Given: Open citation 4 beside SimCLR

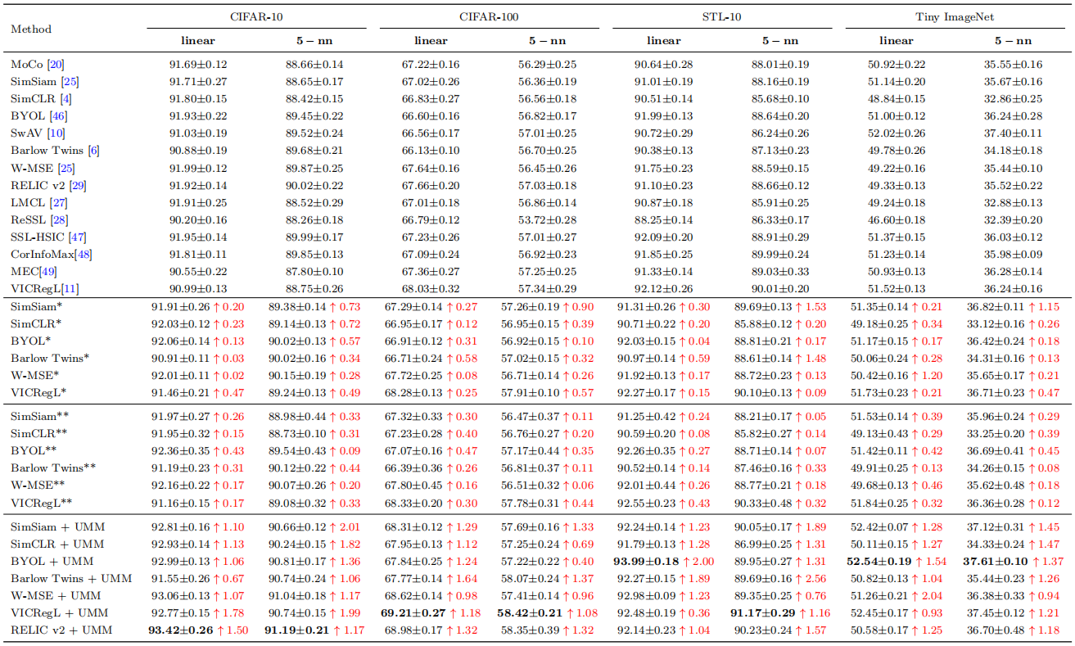Looking at the screenshot, I should tap(64, 98).
